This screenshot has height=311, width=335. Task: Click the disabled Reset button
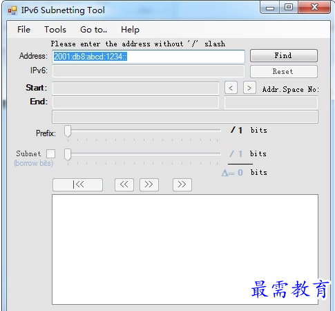tap(284, 71)
